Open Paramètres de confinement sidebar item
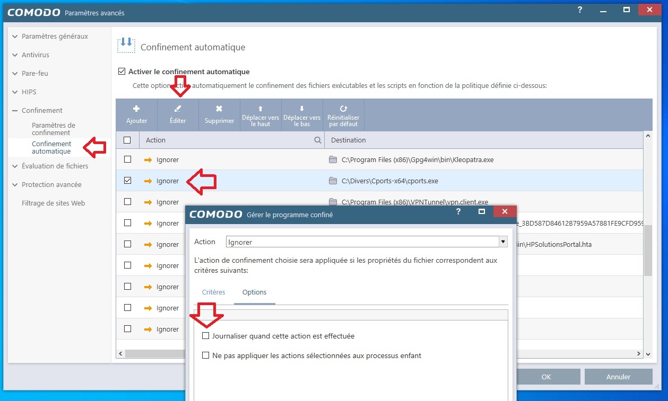Image resolution: width=668 pixels, height=401 pixels. coord(54,129)
